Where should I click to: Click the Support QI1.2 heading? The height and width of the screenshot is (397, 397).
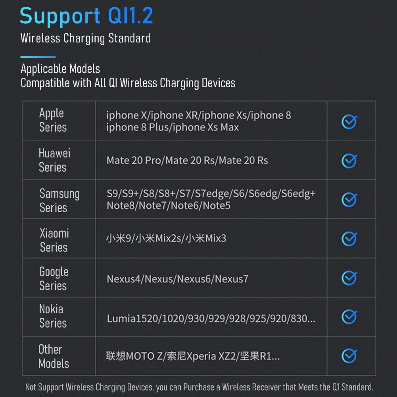point(86,17)
